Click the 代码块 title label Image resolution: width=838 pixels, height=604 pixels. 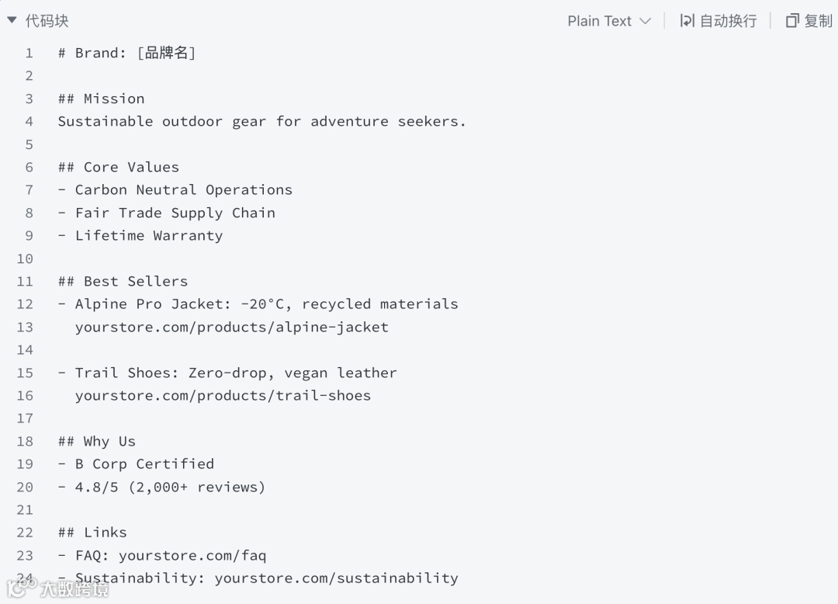point(47,21)
